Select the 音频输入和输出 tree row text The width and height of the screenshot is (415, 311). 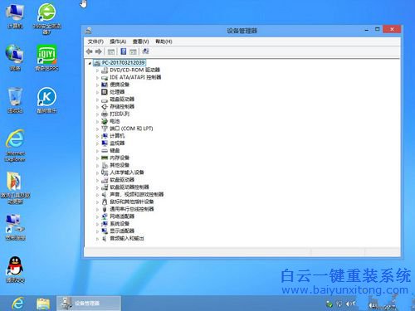coord(127,238)
